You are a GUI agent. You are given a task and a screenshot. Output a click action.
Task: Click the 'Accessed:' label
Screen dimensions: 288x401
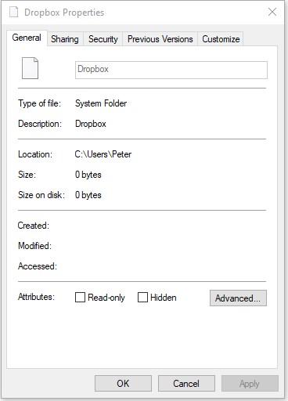tap(38, 266)
